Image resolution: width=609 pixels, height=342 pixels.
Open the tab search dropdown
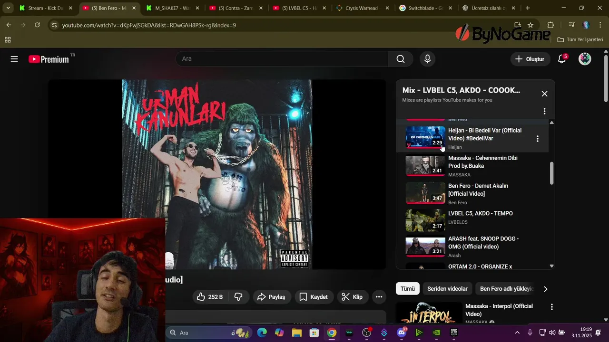8,8
